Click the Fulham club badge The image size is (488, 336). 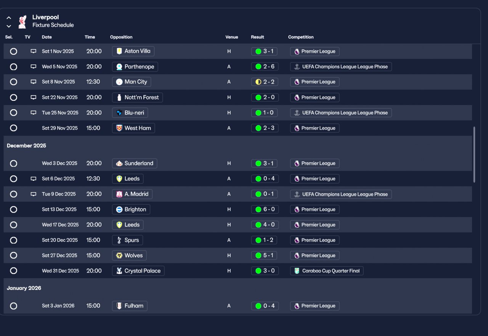[119, 306]
